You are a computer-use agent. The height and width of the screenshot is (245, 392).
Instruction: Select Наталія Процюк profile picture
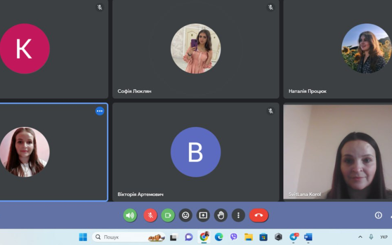[x=367, y=49]
